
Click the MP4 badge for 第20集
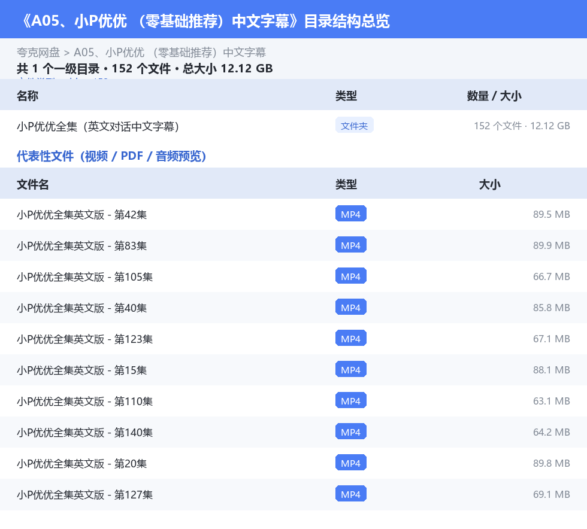pyautogui.click(x=351, y=463)
